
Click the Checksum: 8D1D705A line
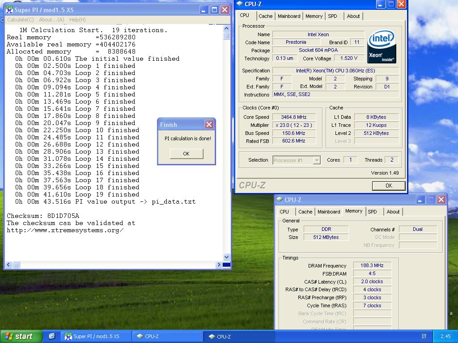(x=43, y=216)
